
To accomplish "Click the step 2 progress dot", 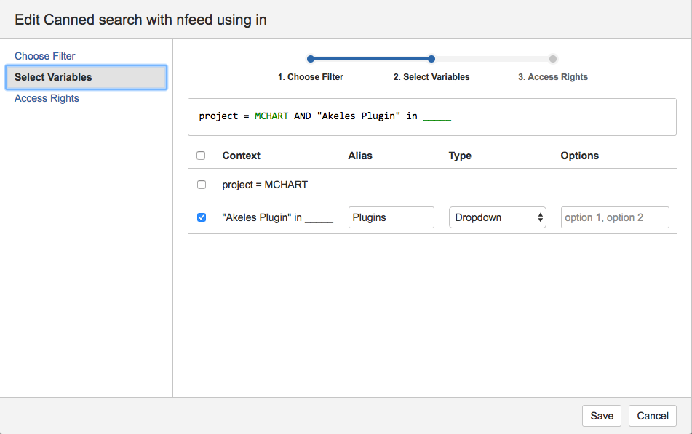I will 431,58.
